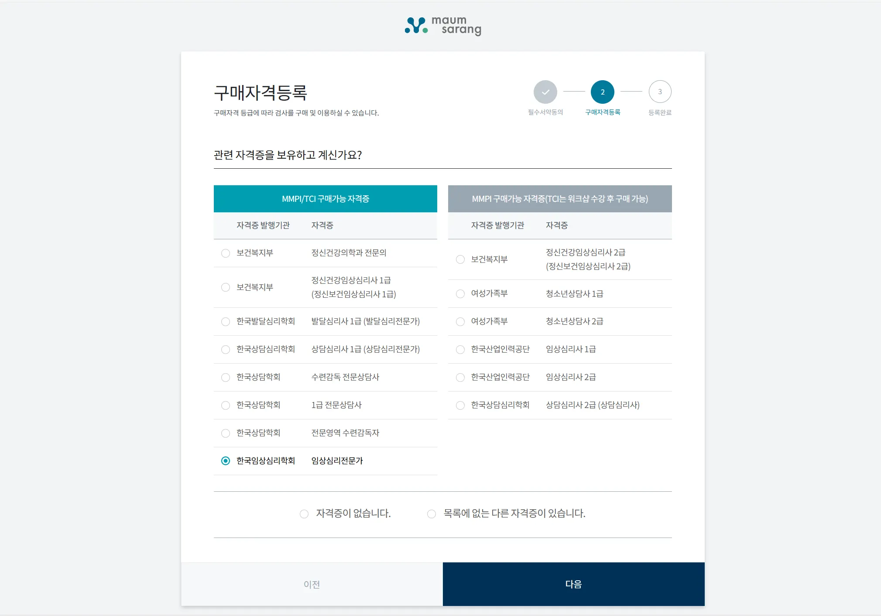
Task: Click the completed step one checkmark circle
Action: click(545, 92)
